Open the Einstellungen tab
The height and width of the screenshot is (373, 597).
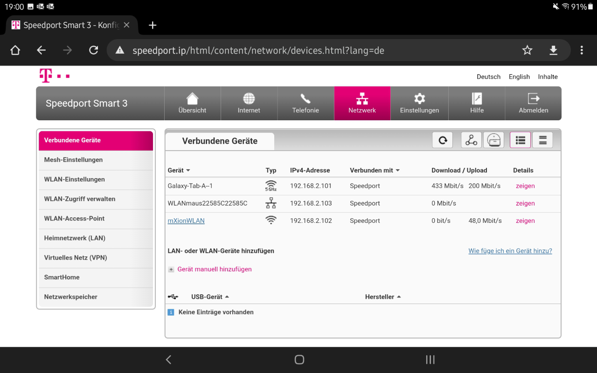[419, 104]
